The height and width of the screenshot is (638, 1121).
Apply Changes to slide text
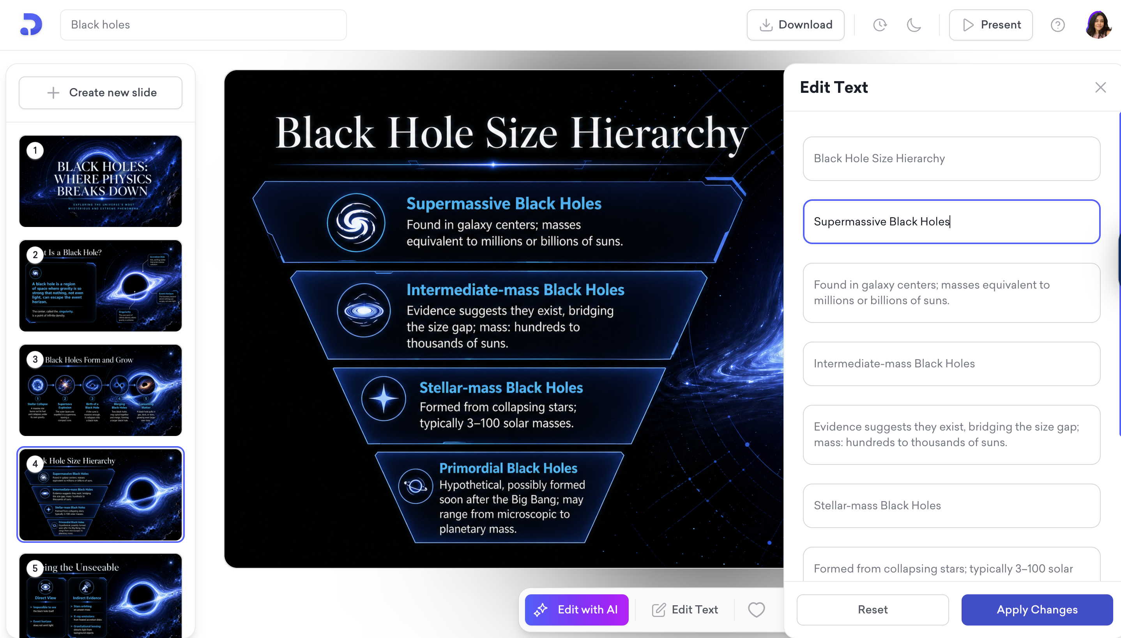(x=1037, y=610)
